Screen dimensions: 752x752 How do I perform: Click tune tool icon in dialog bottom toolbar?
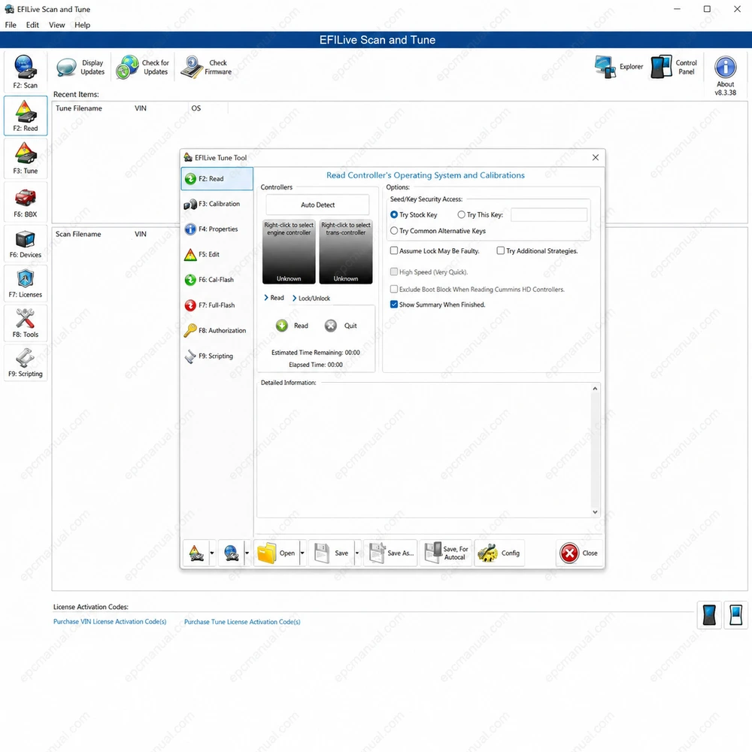pyautogui.click(x=196, y=553)
